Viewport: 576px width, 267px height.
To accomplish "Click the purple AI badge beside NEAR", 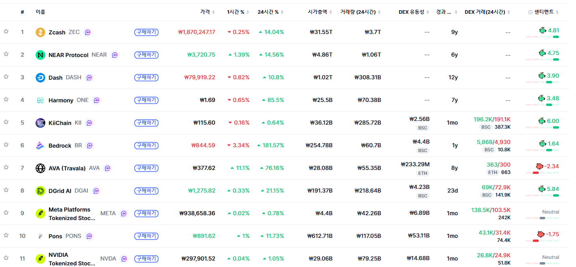I will (x=114, y=55).
